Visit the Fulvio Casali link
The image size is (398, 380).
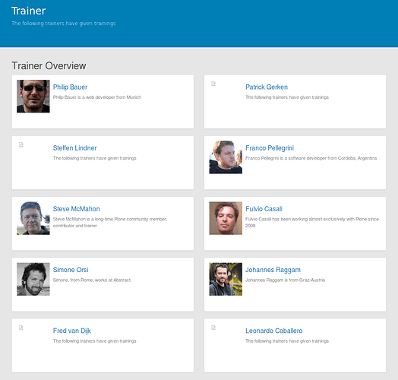pos(264,209)
